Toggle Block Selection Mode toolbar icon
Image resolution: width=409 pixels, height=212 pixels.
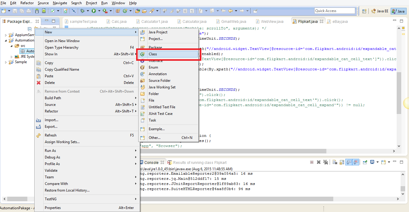coord(185,11)
